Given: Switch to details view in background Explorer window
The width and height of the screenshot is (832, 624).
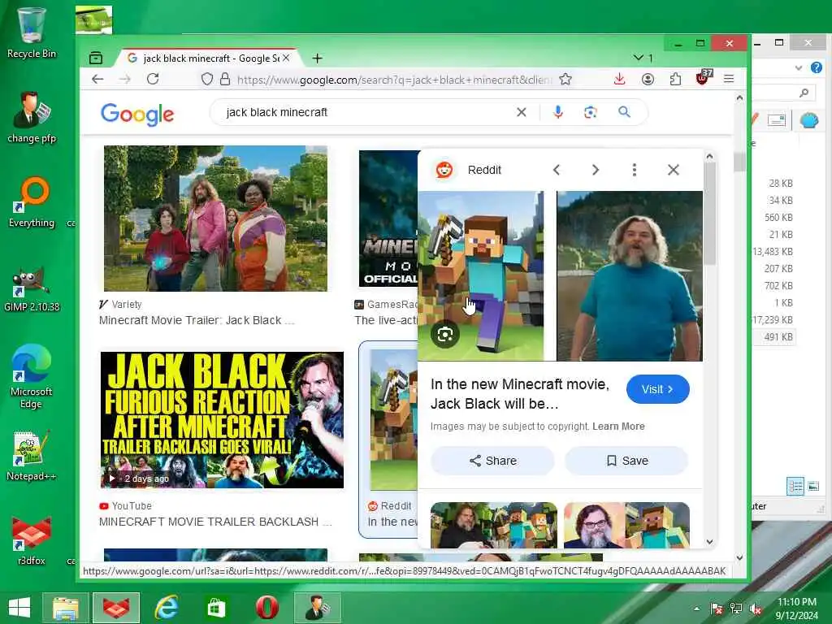Looking at the screenshot, I should click(795, 486).
